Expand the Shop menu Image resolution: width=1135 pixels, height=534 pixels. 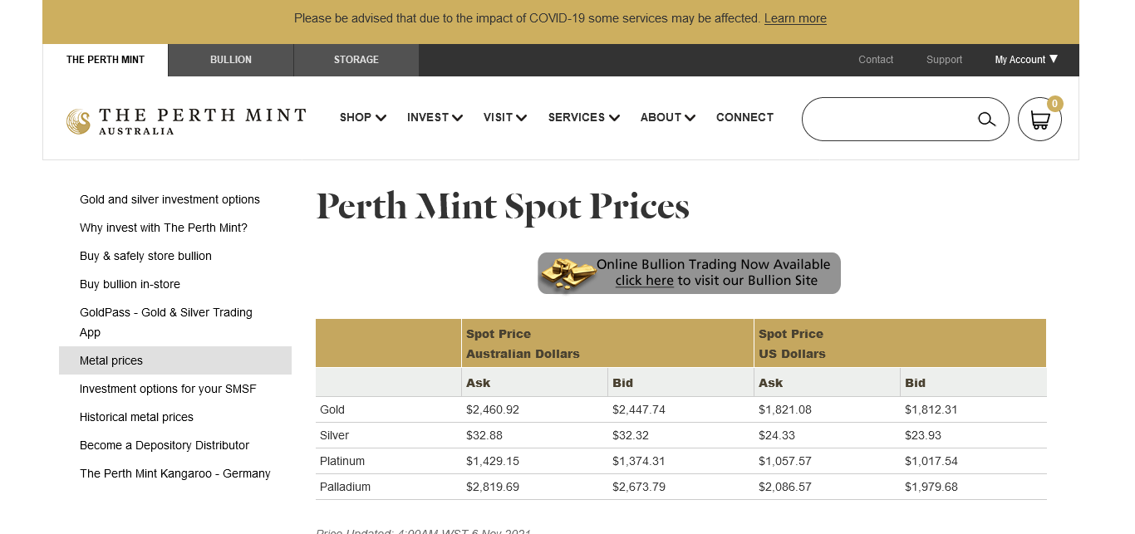[363, 118]
